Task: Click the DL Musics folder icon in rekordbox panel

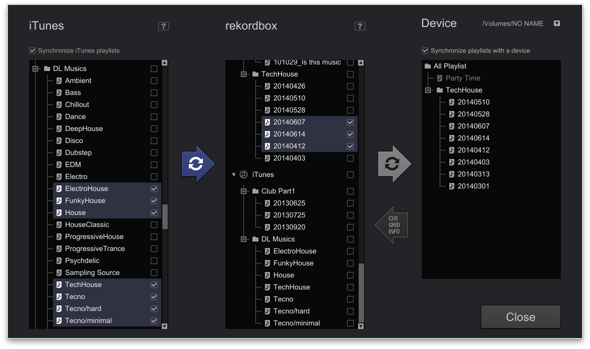Action: point(255,239)
